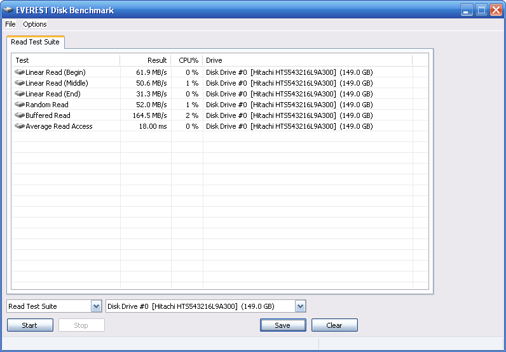The height and width of the screenshot is (352, 506).
Task: Open the Options menu
Action: pos(35,24)
